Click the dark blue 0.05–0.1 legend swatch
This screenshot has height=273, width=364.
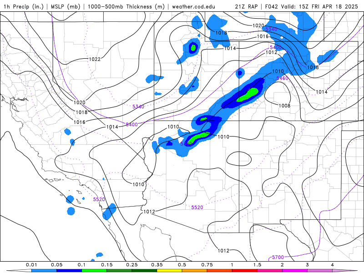pyautogui.click(x=69, y=271)
